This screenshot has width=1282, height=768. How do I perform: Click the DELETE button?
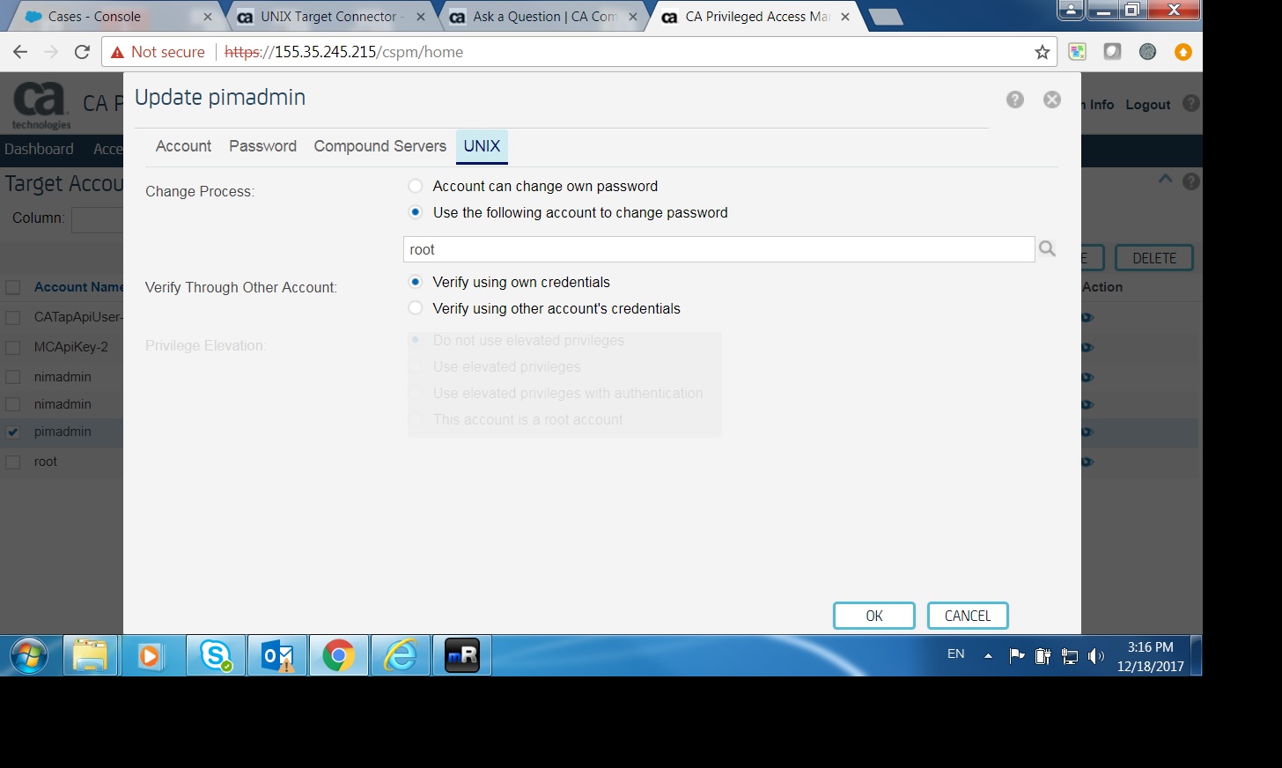(x=1154, y=258)
